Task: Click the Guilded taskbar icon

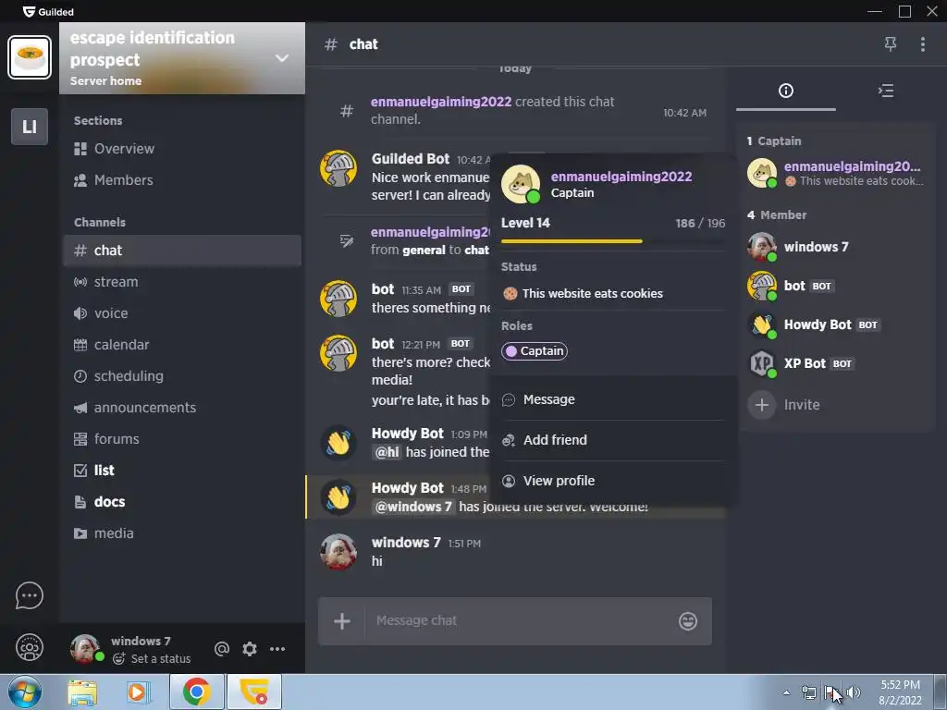Action: (x=254, y=692)
